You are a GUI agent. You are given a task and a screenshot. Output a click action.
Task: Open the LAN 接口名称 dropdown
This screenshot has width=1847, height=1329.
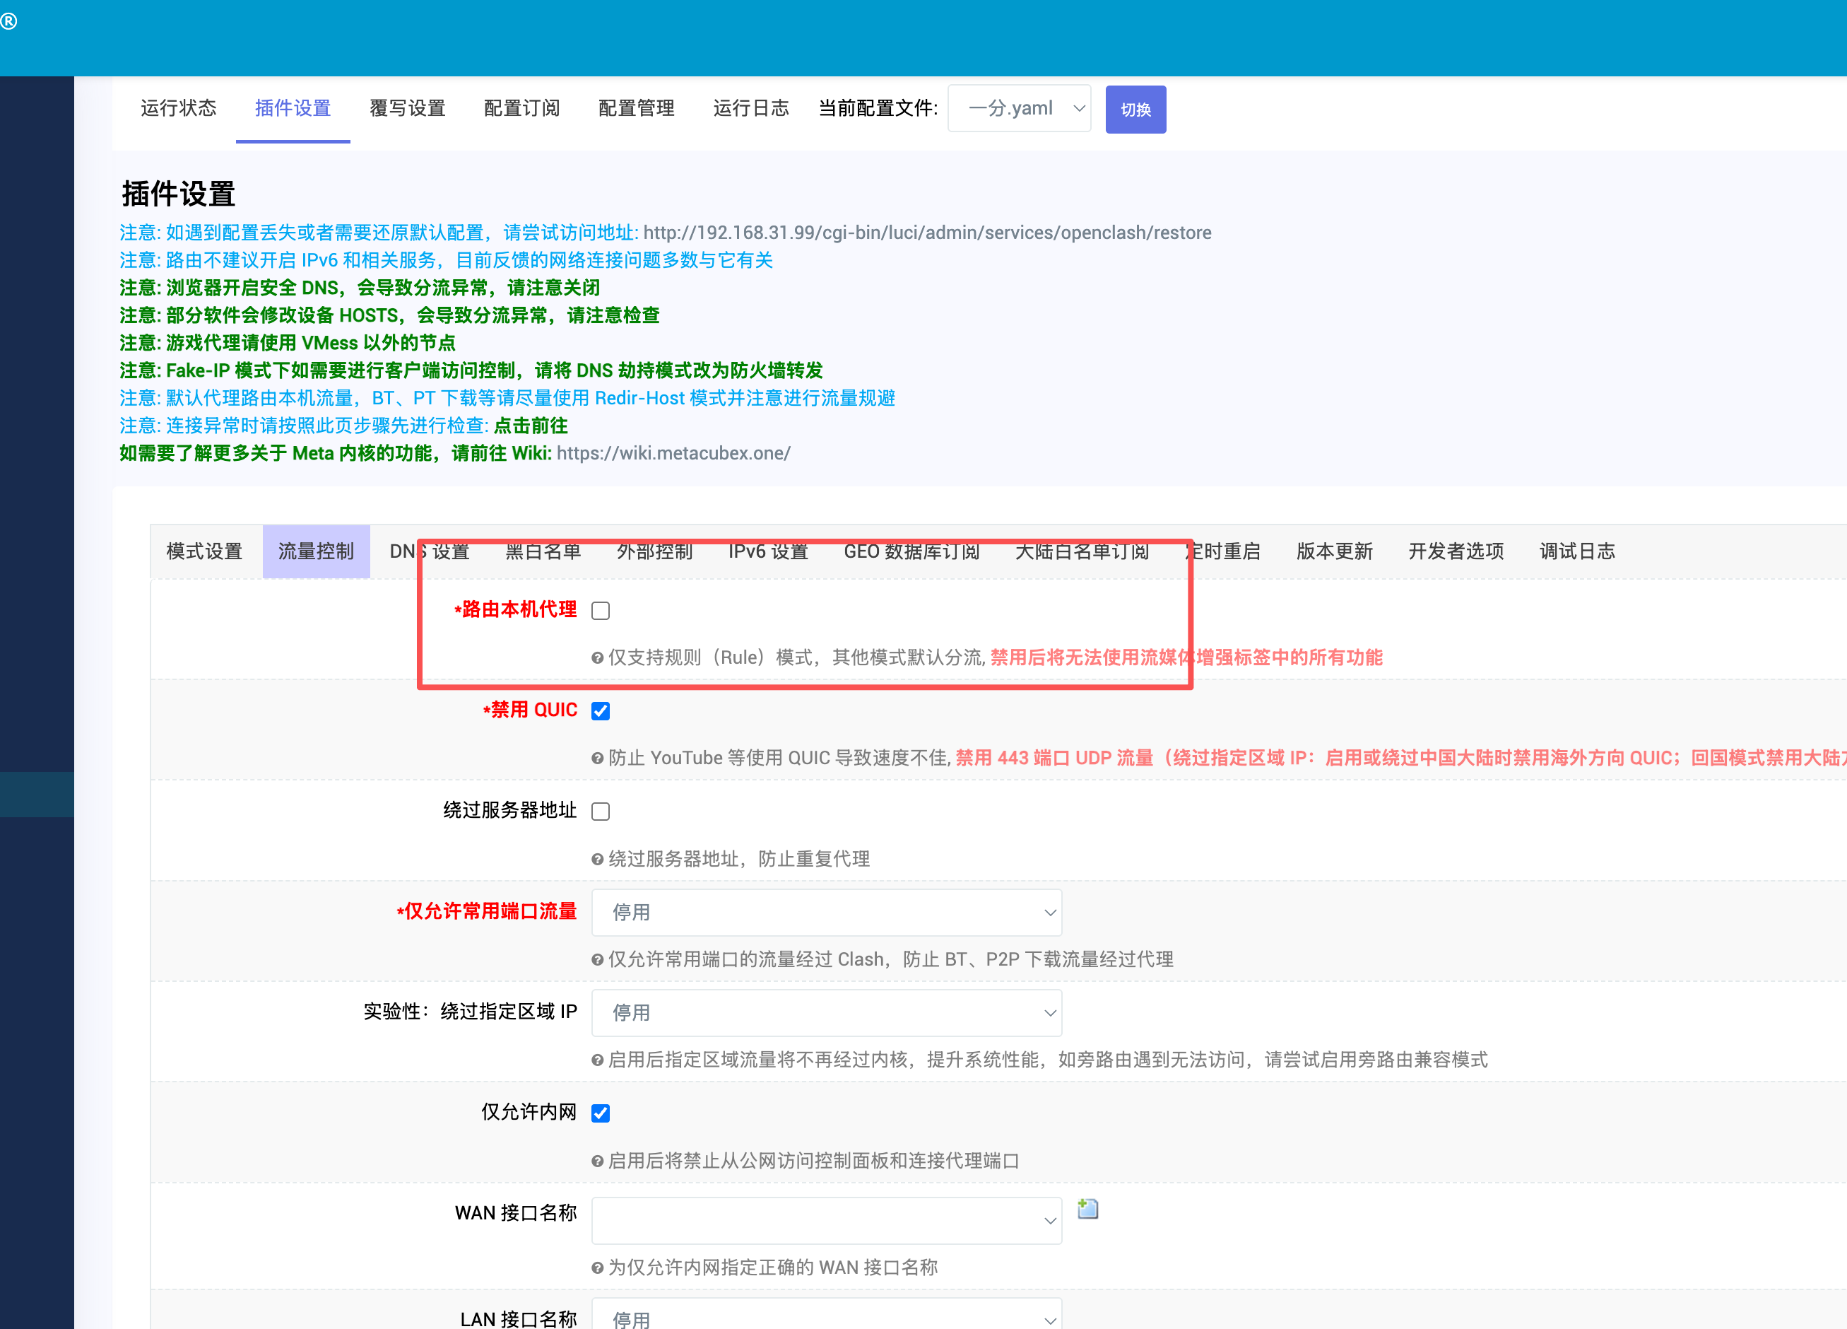click(x=827, y=1314)
